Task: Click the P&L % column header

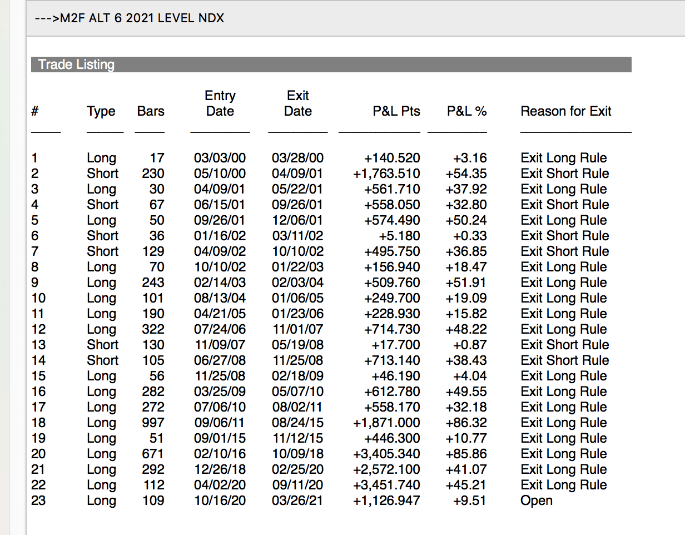Action: [466, 111]
